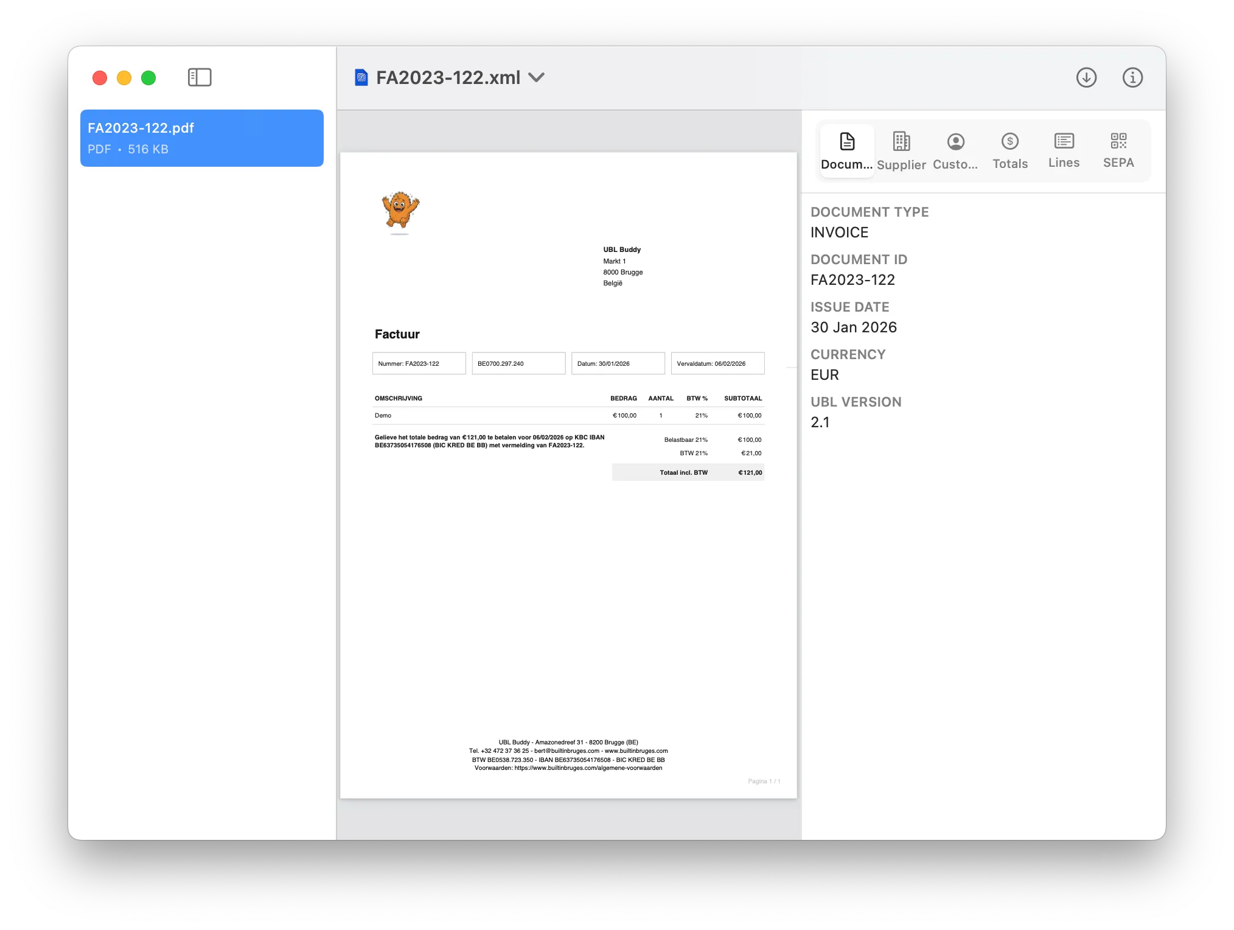View the Totals panel
Image resolution: width=1234 pixels, height=930 pixels.
click(x=1009, y=151)
